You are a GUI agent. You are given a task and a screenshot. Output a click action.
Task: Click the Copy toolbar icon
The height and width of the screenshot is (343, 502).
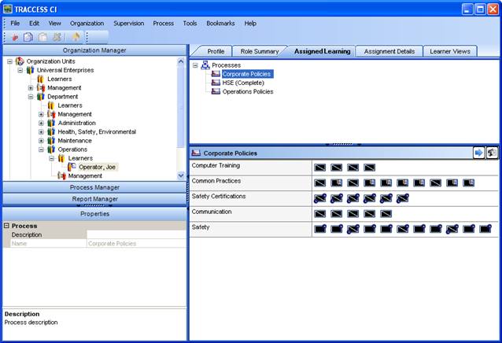click(x=28, y=37)
